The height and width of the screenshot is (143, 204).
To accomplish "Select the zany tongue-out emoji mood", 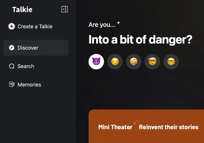I will pos(134,62).
